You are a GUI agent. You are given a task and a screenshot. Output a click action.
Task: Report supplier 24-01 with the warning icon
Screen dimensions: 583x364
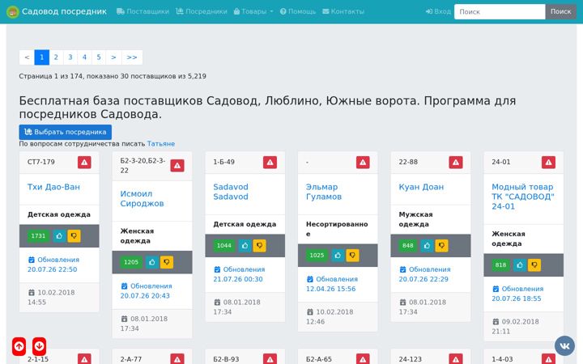[x=548, y=163]
